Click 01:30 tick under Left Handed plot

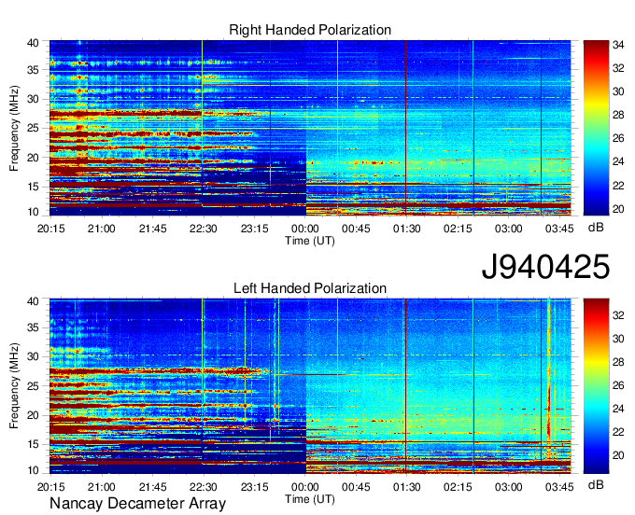coord(406,487)
